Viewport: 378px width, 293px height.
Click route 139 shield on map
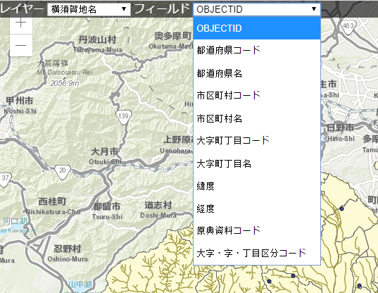pos(124,116)
